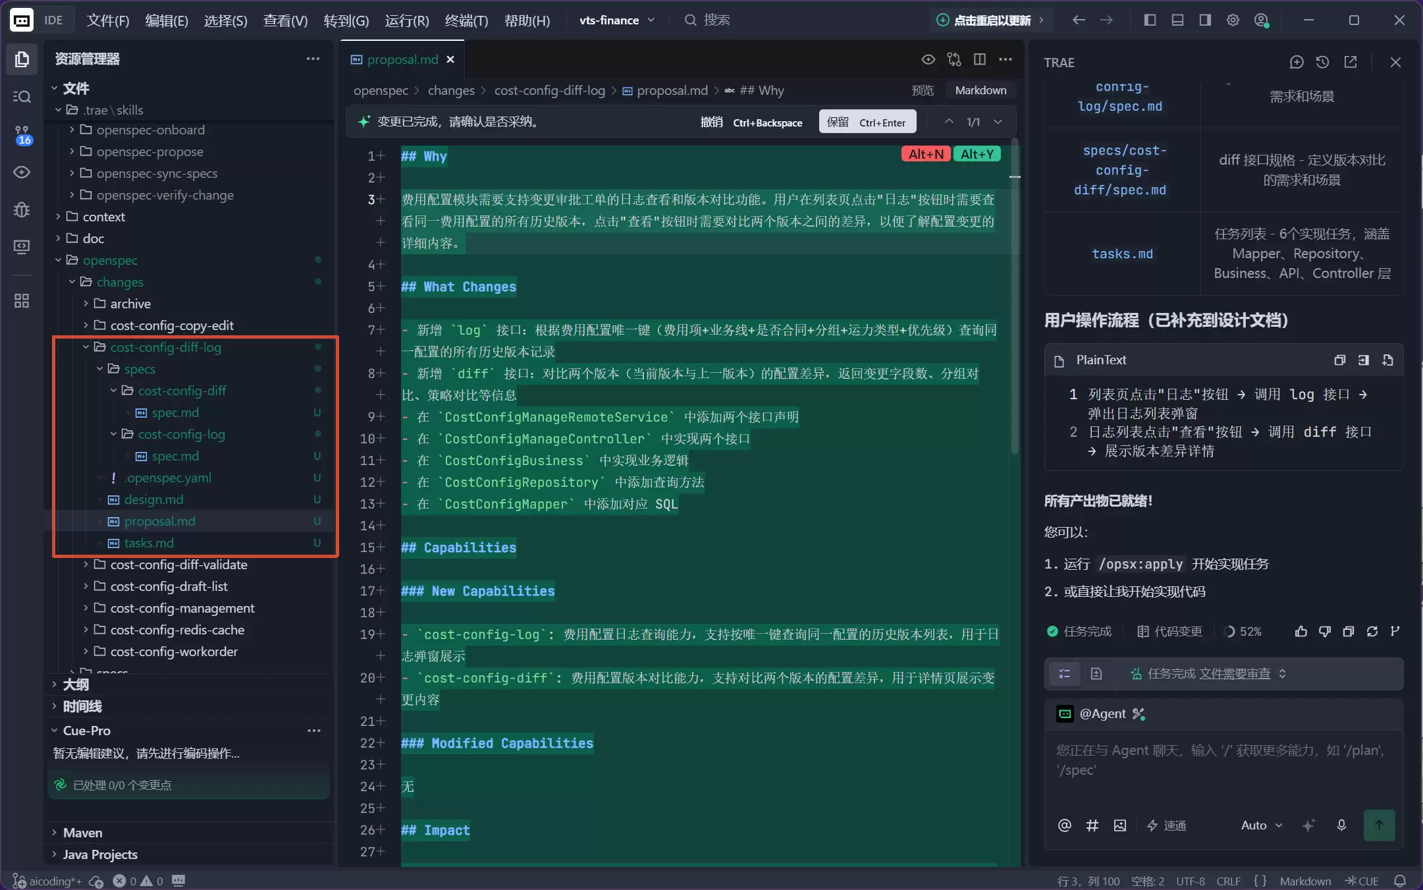Open 文件需要审查 review link

click(1235, 674)
